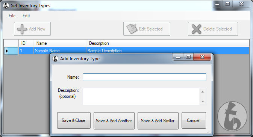Open the File menu
Viewport: 253px width, 137px height.
(x=12, y=16)
